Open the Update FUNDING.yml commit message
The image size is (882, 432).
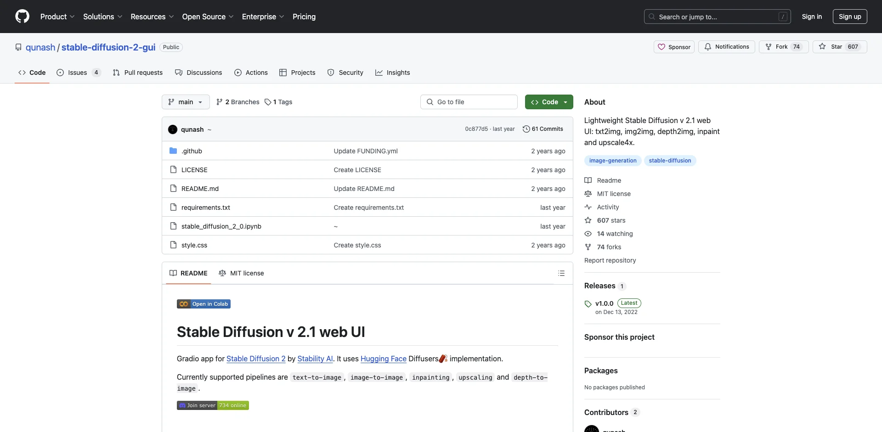pyautogui.click(x=366, y=151)
